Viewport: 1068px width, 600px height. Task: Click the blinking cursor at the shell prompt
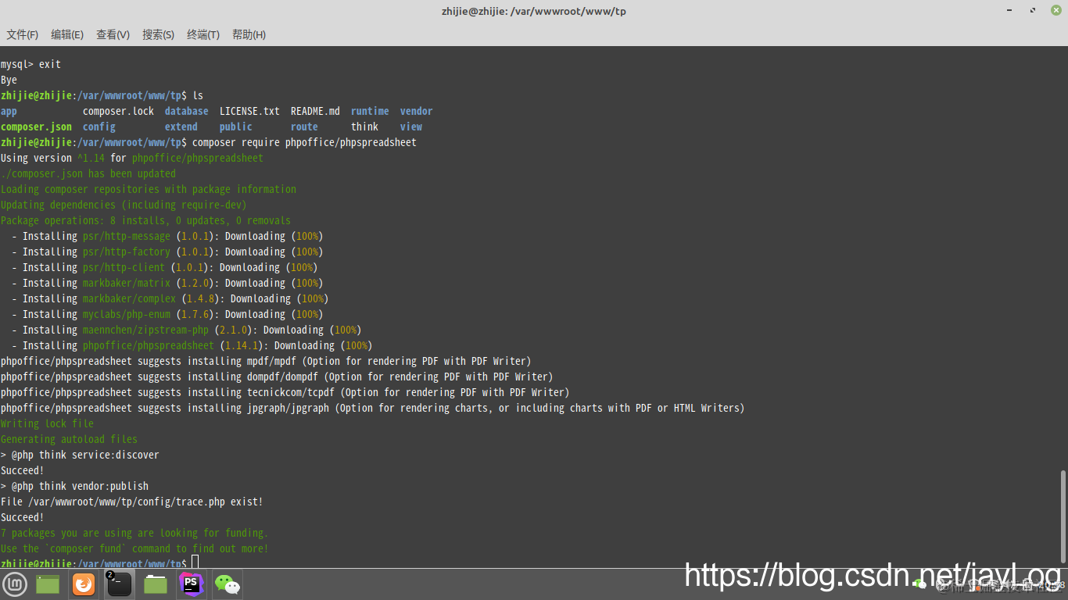(x=193, y=561)
